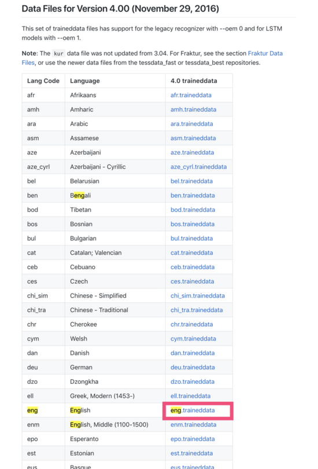Click the ara.traineddata link
The height and width of the screenshot is (469, 318).
point(192,124)
